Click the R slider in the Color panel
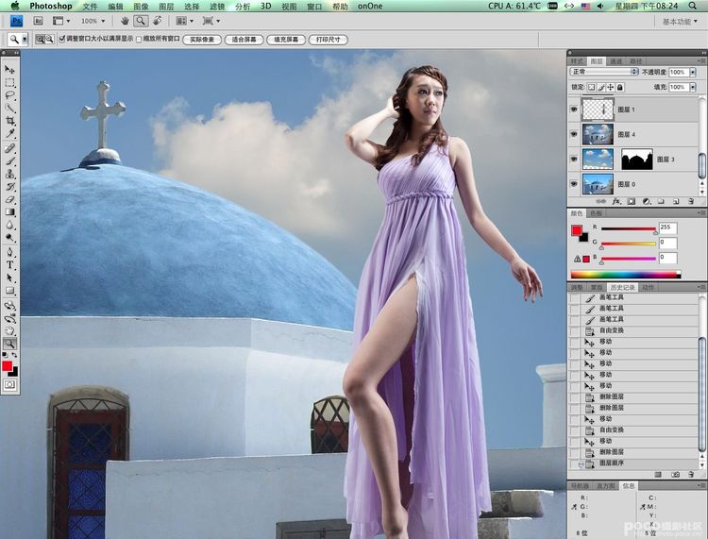This screenshot has height=539, width=708. click(x=628, y=228)
